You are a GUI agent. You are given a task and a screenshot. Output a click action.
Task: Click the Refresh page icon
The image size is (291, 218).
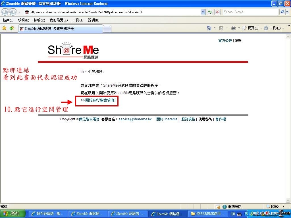[x=210, y=12]
